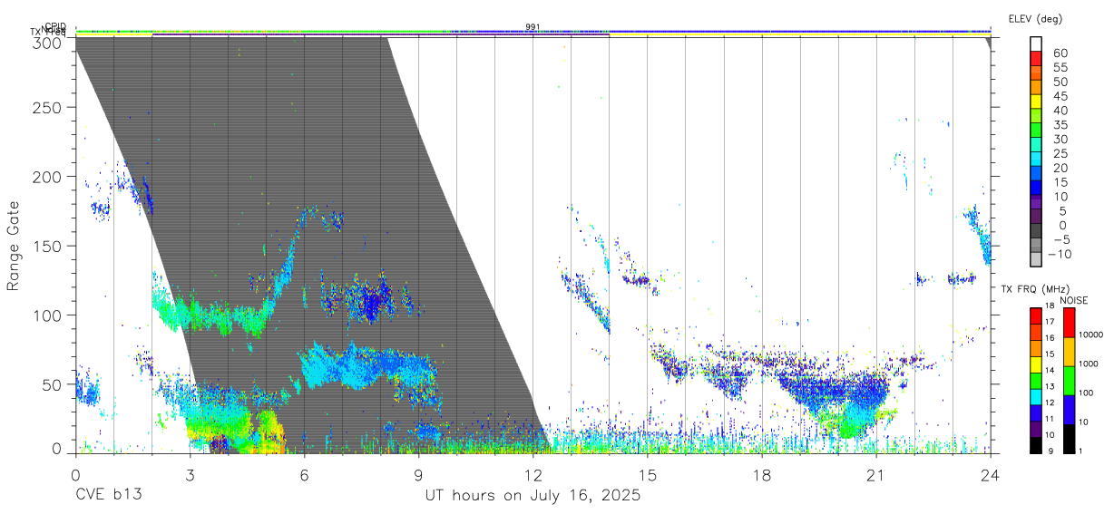Viewport: 1114px width, 514px height.
Task: Click the dark grey ELEV swatch between 0 and -5
Action: point(1036,232)
